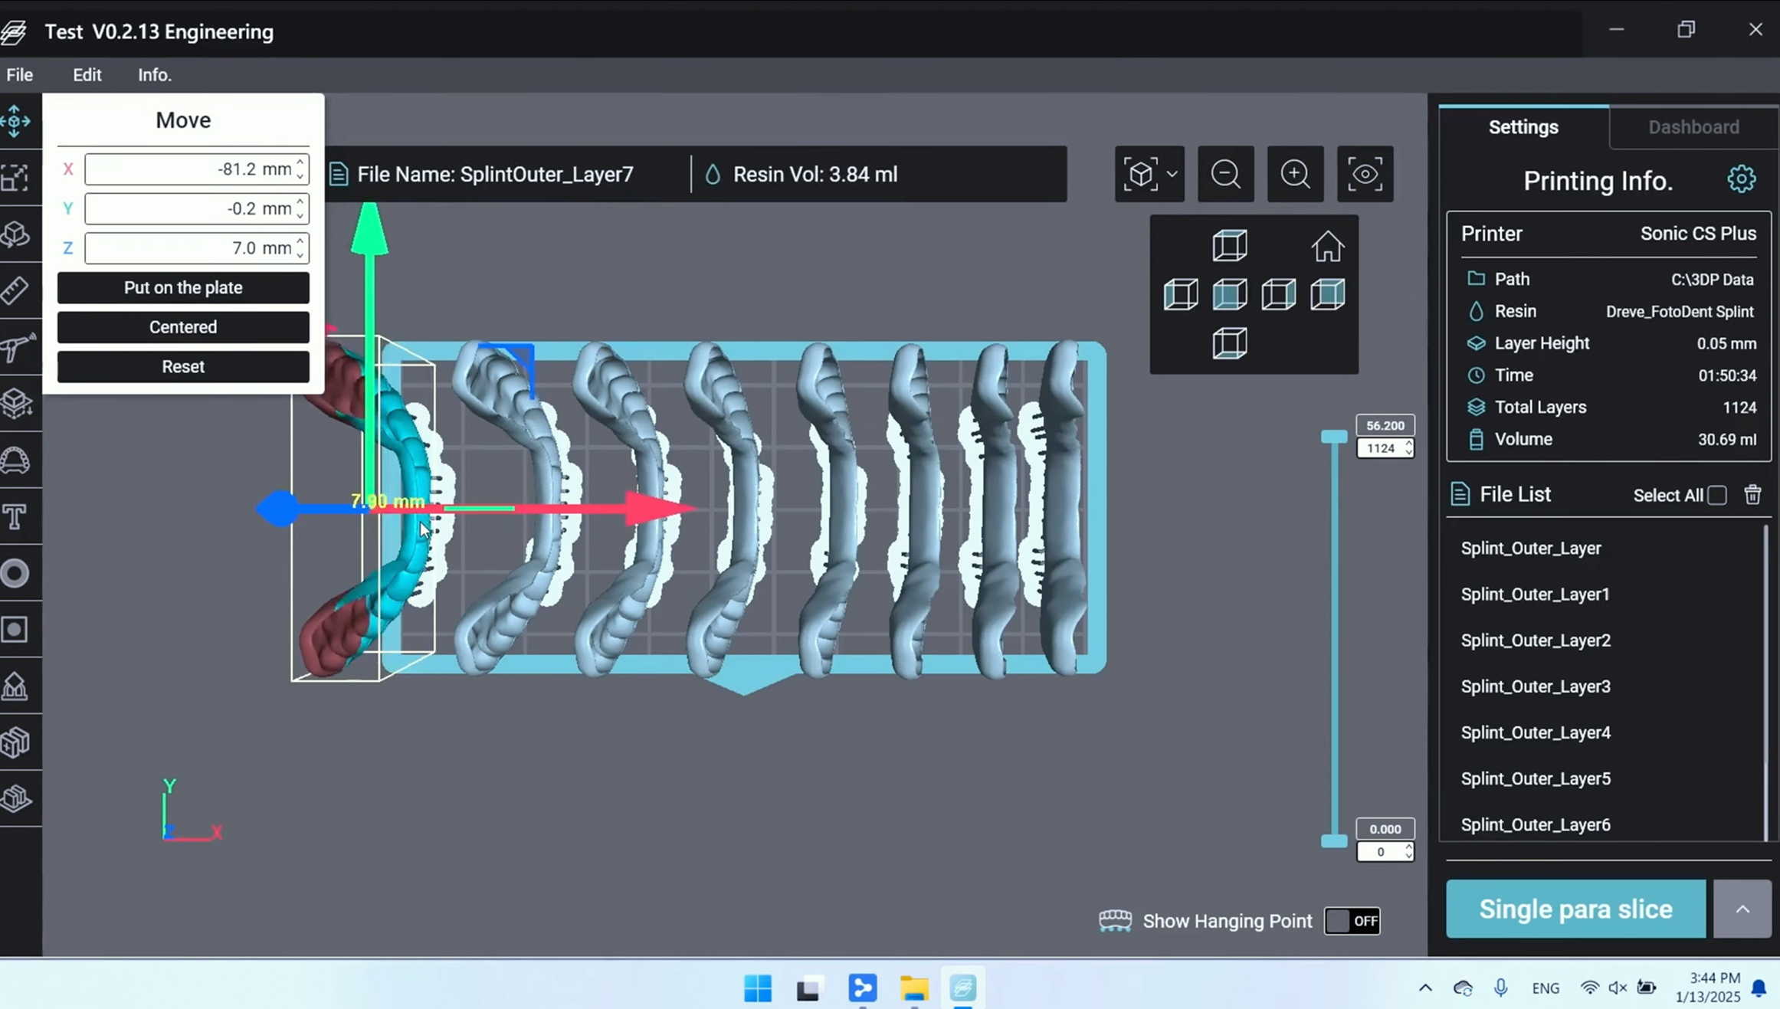Viewport: 1780px width, 1009px height.
Task: Select Splint_Outer_Layer3 in file list
Action: (1535, 686)
